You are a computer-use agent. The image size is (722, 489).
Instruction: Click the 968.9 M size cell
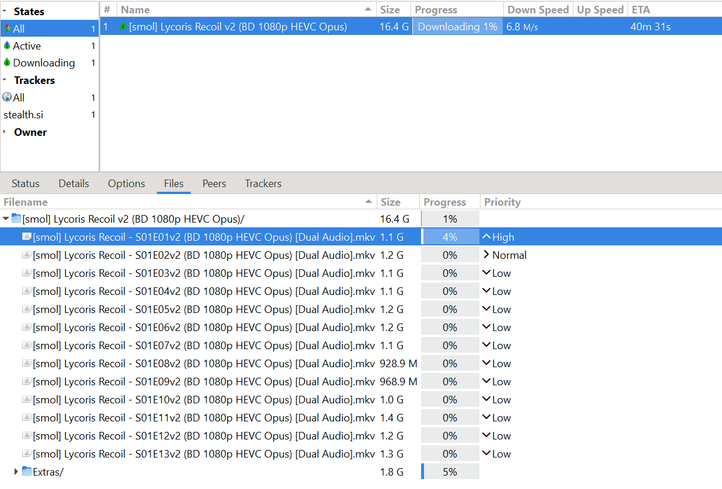[398, 381]
